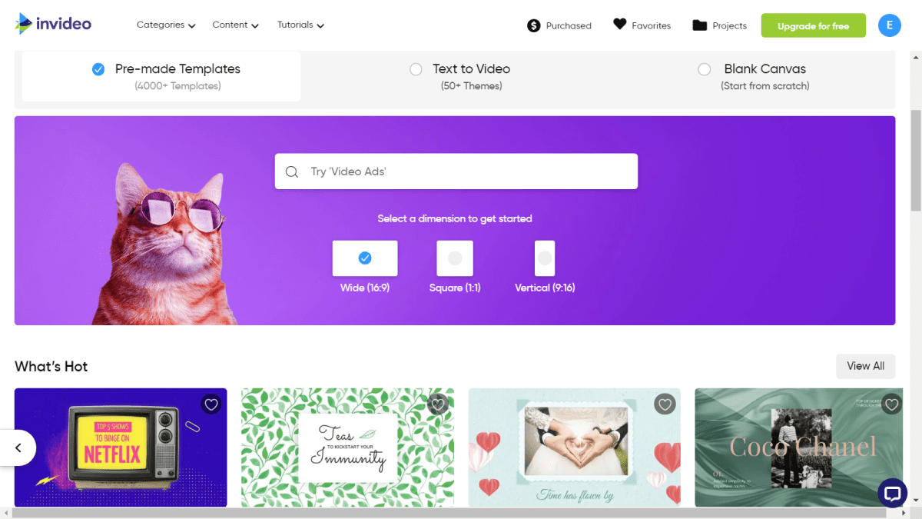Select the Blank Canvas option

pyautogui.click(x=754, y=76)
